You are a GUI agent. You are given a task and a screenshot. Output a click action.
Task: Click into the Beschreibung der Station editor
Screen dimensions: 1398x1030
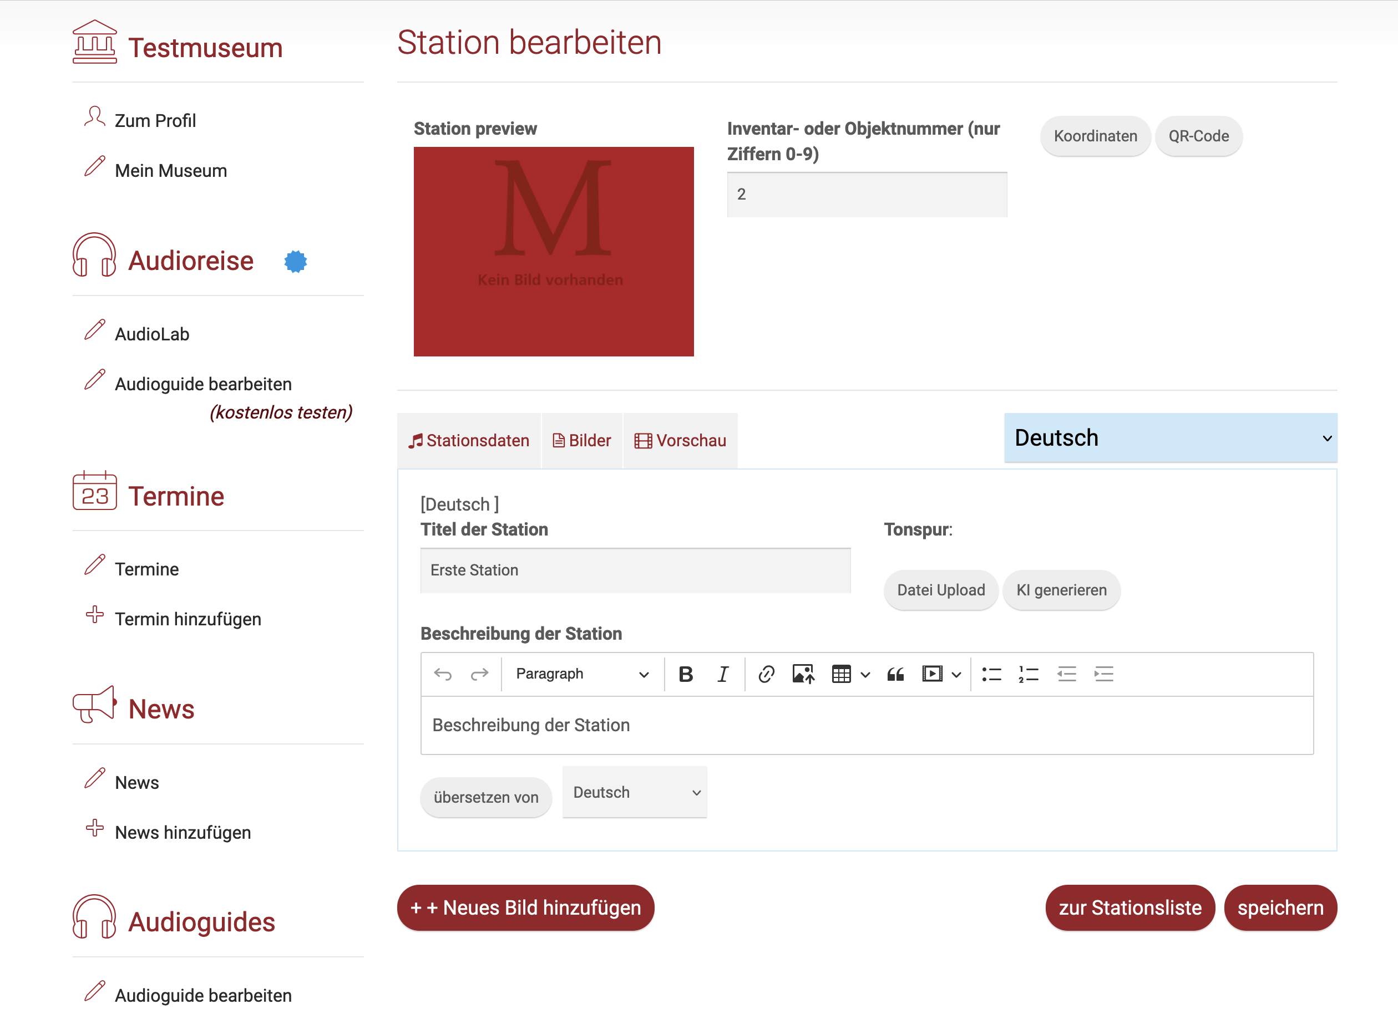coord(867,725)
